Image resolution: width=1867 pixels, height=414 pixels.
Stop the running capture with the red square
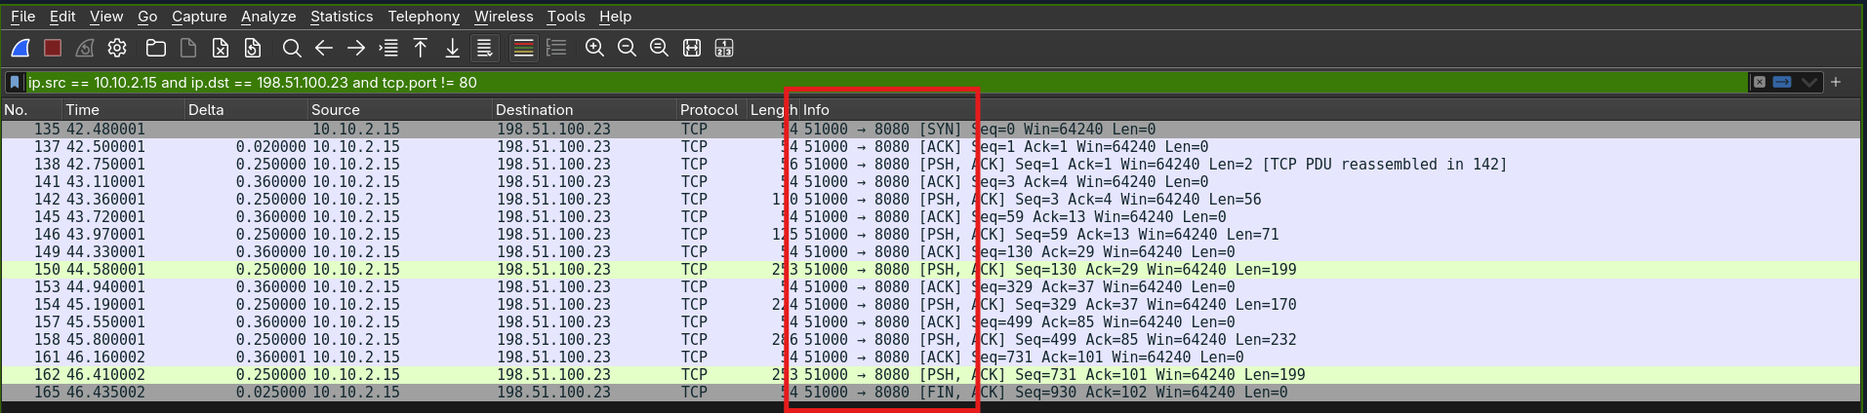click(x=53, y=48)
